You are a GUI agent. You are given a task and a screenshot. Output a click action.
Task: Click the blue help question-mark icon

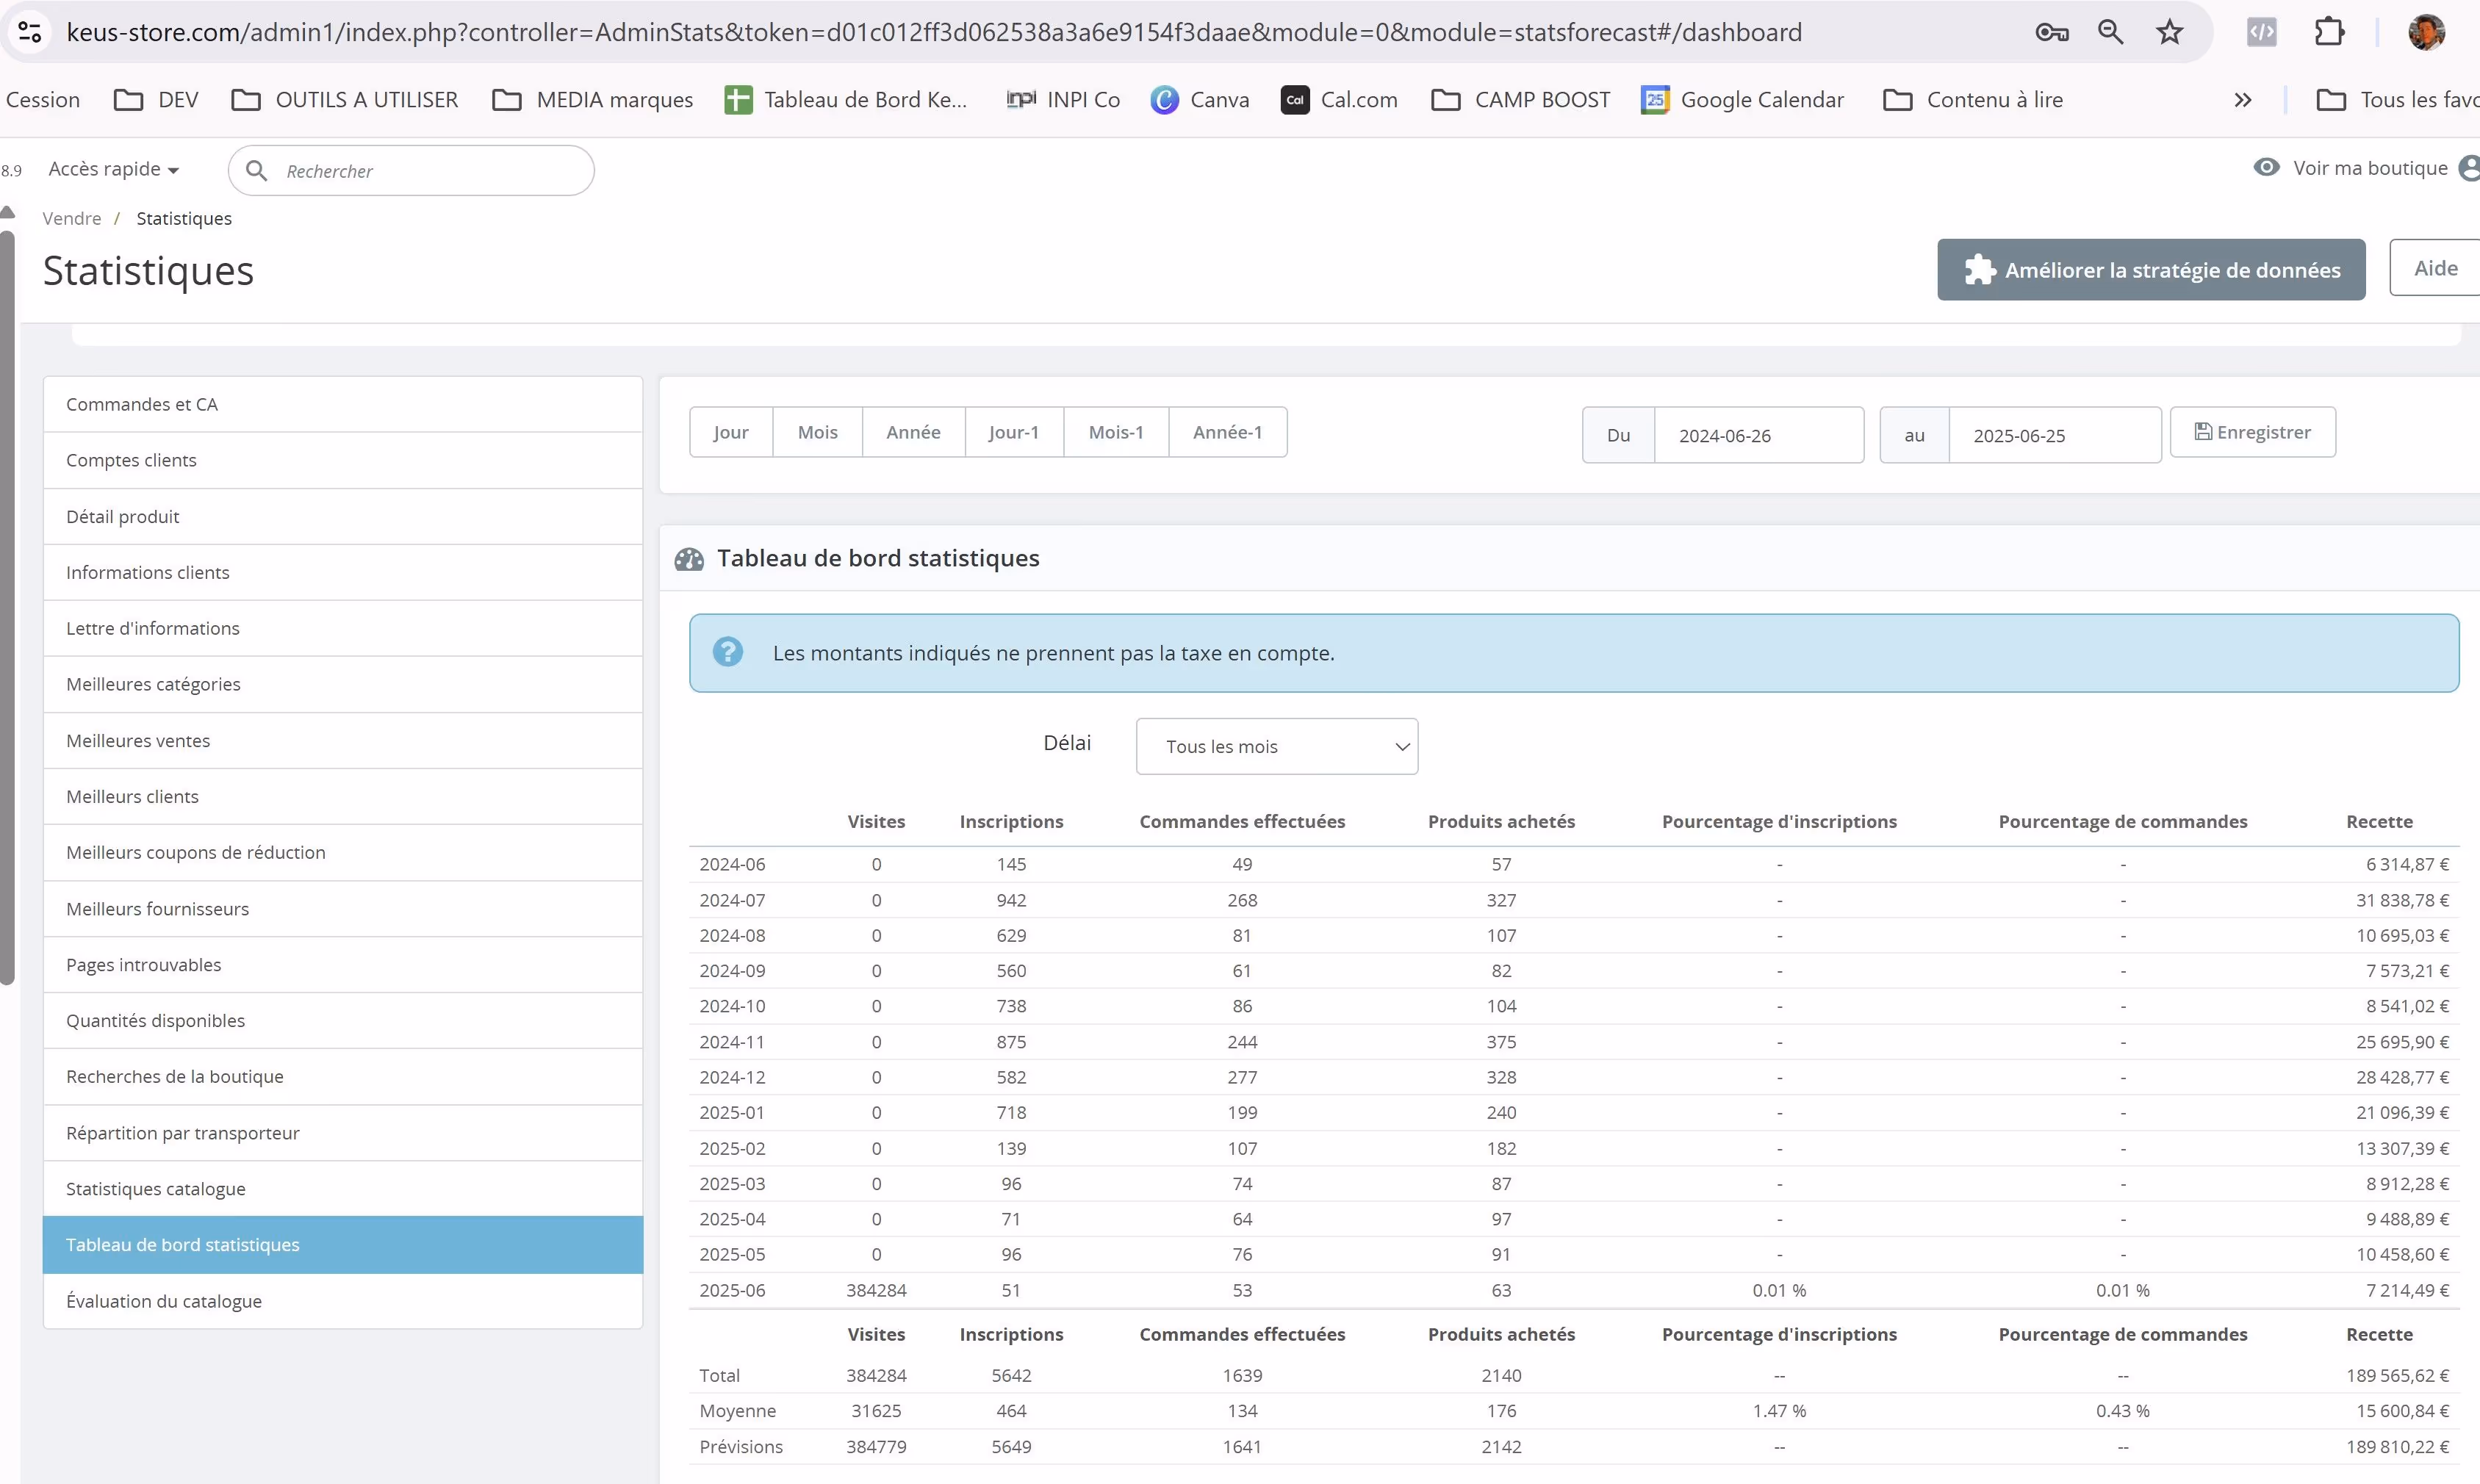[x=727, y=652]
